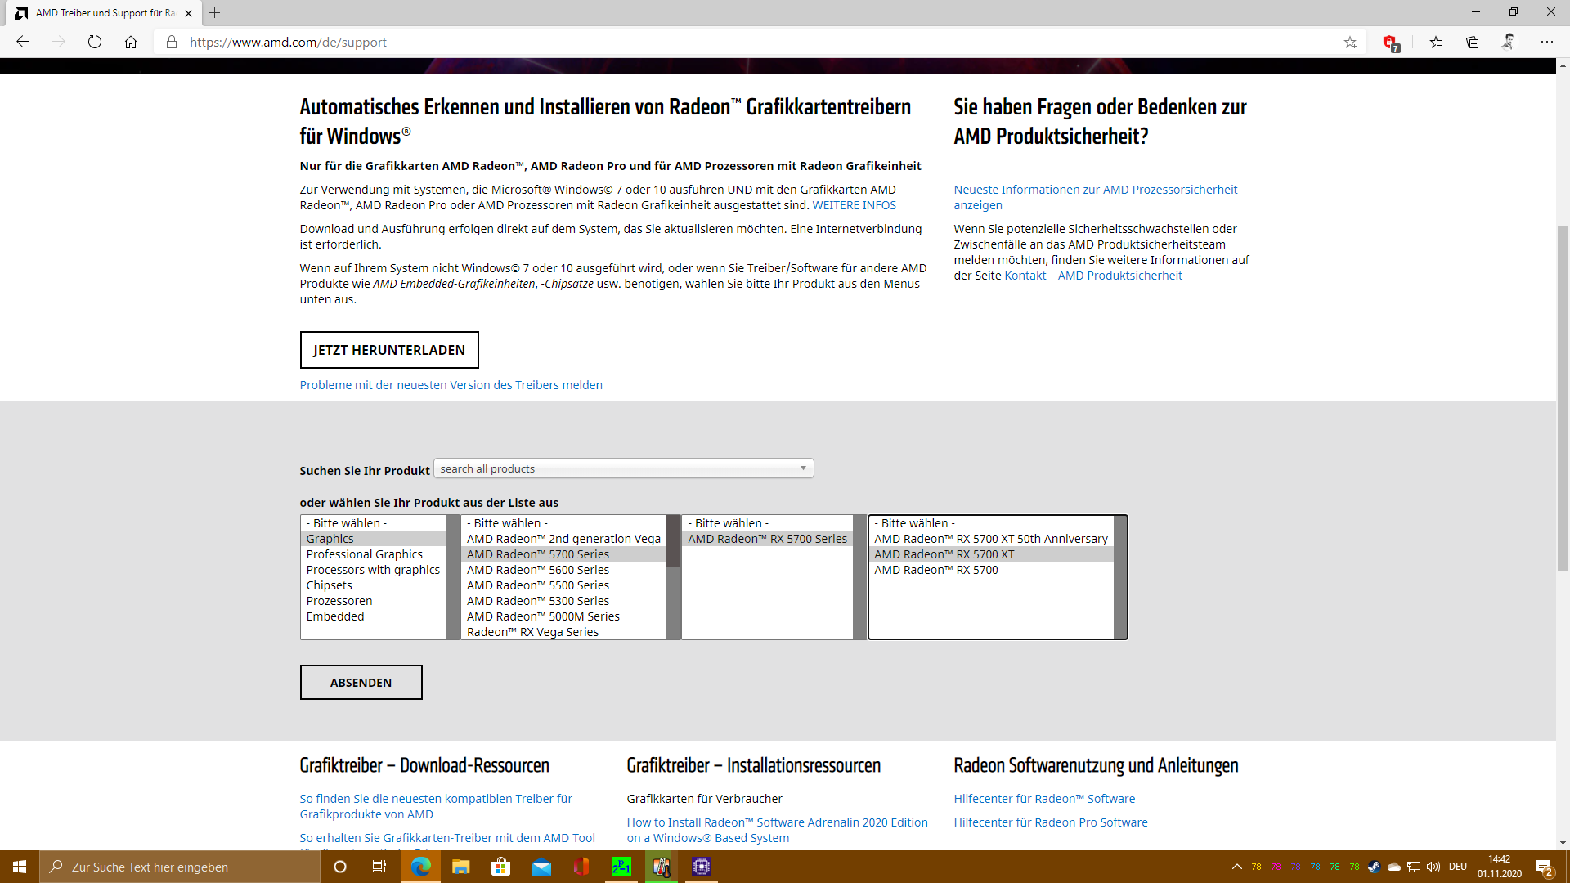The height and width of the screenshot is (883, 1570).
Task: Select Chipsets in the category list
Action: 374,585
